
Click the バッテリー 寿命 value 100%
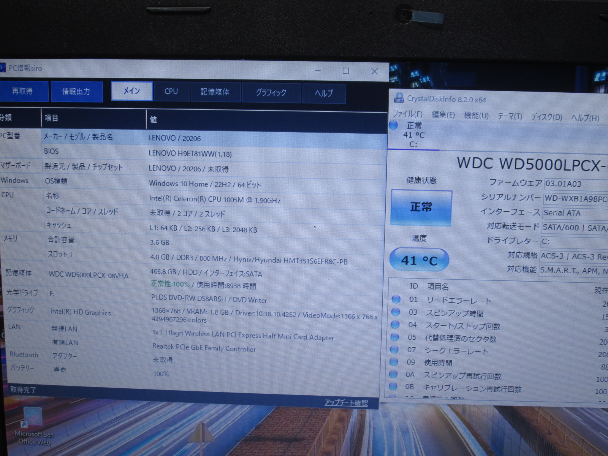[161, 374]
